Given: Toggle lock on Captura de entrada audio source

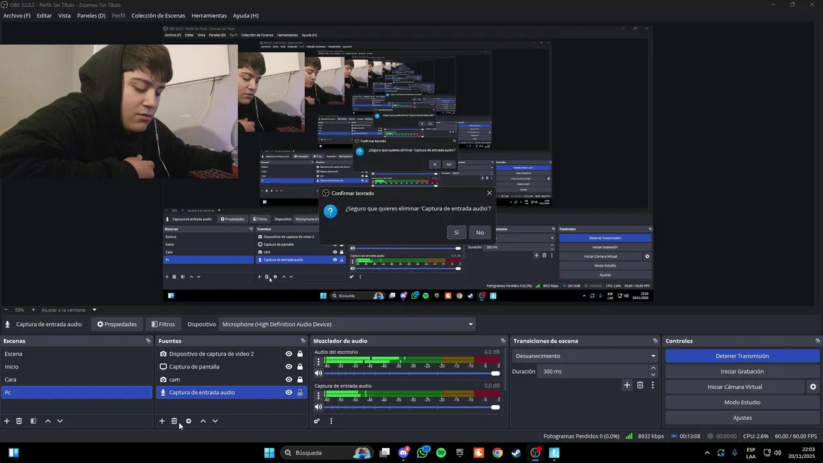Looking at the screenshot, I should (x=300, y=392).
